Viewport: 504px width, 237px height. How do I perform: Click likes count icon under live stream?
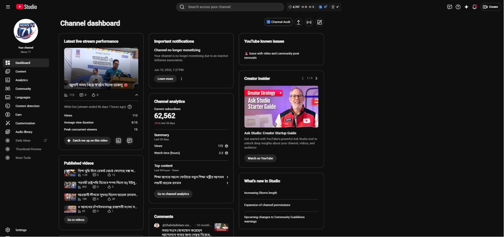93,95
